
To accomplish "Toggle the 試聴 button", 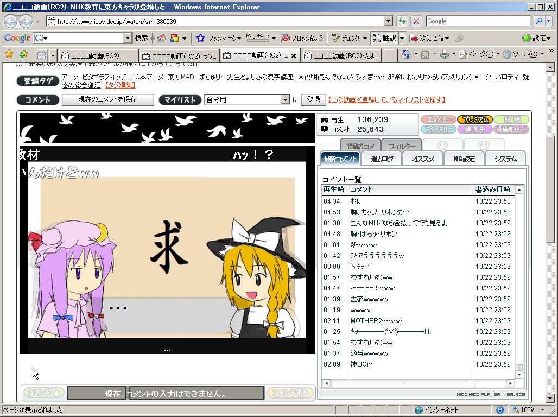I will (x=511, y=119).
